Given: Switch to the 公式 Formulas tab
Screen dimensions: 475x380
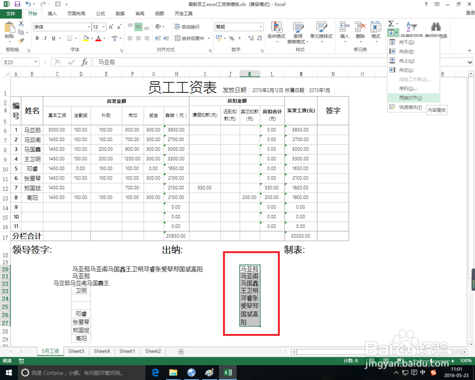Looking at the screenshot, I should click(100, 14).
